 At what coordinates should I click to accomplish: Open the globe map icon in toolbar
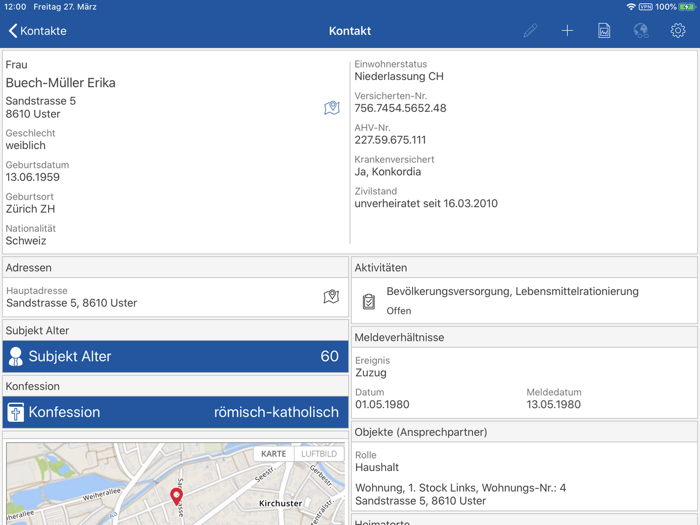coord(641,31)
